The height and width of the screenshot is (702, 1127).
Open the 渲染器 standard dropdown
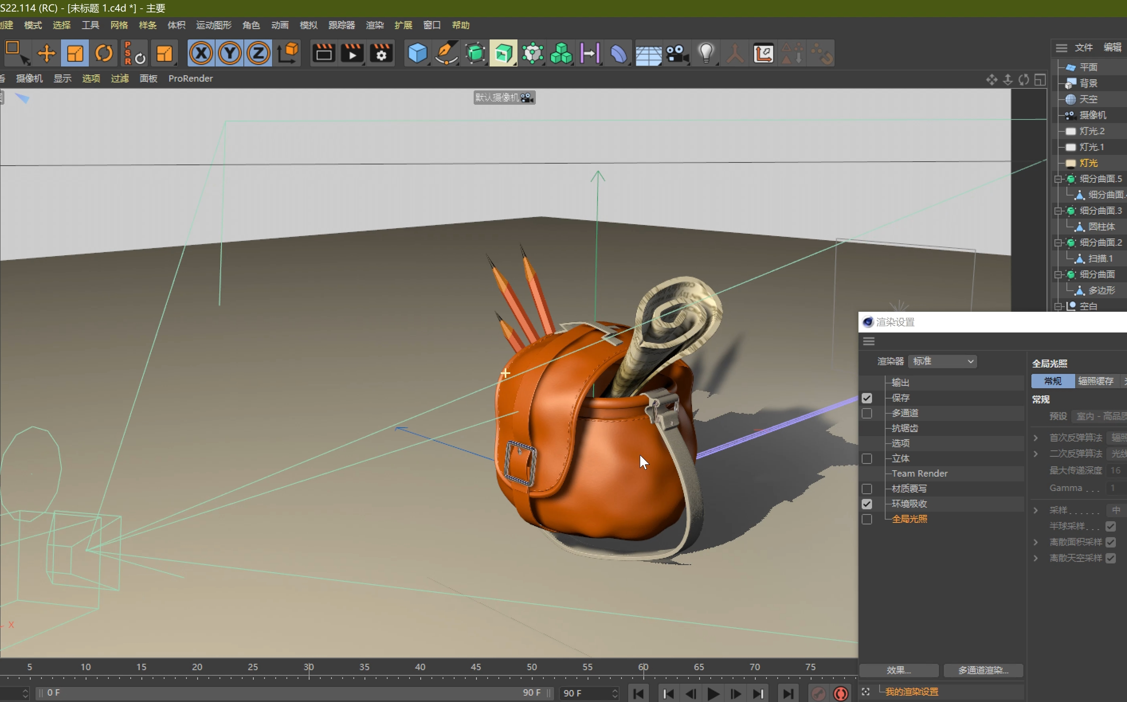click(942, 361)
